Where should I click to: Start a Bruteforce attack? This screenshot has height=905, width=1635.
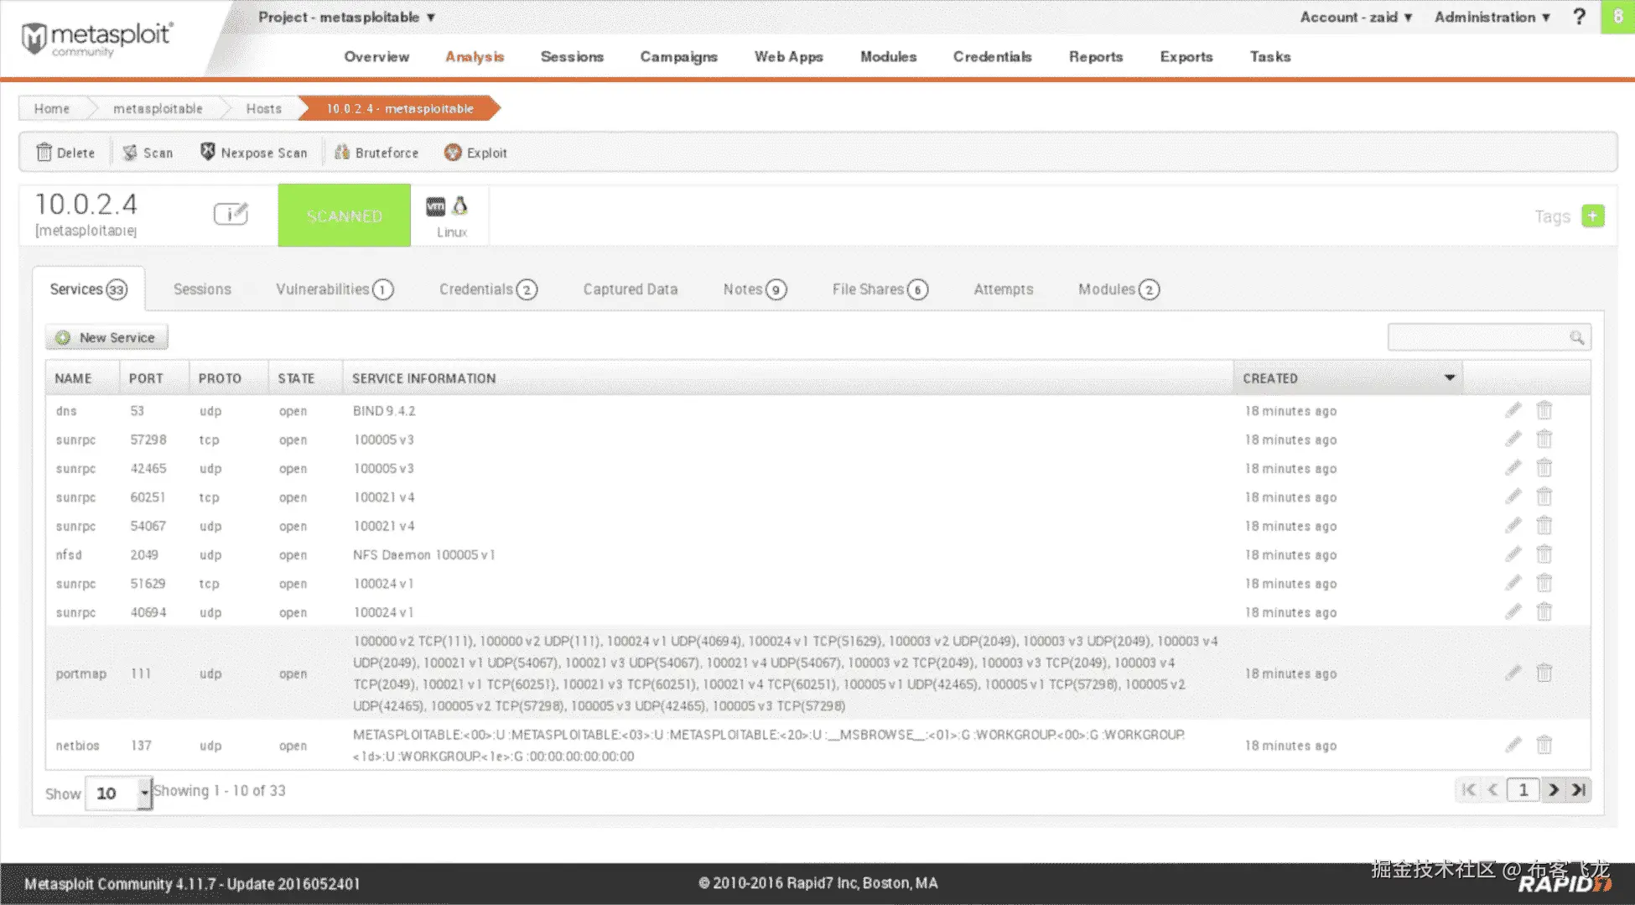pos(376,153)
